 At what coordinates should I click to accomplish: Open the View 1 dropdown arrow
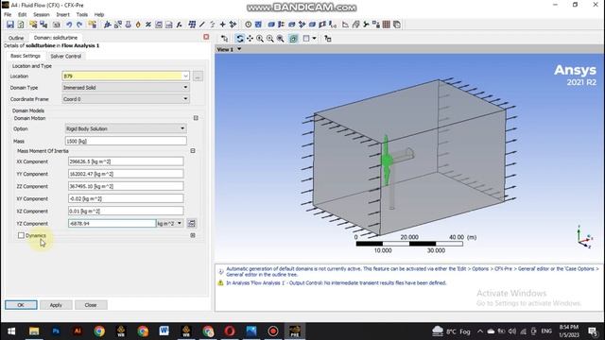coord(239,49)
